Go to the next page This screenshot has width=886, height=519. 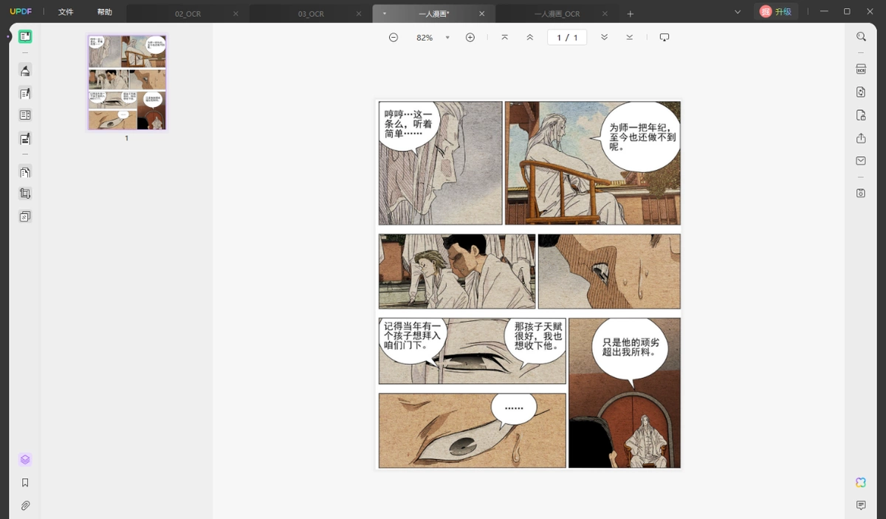click(x=604, y=38)
